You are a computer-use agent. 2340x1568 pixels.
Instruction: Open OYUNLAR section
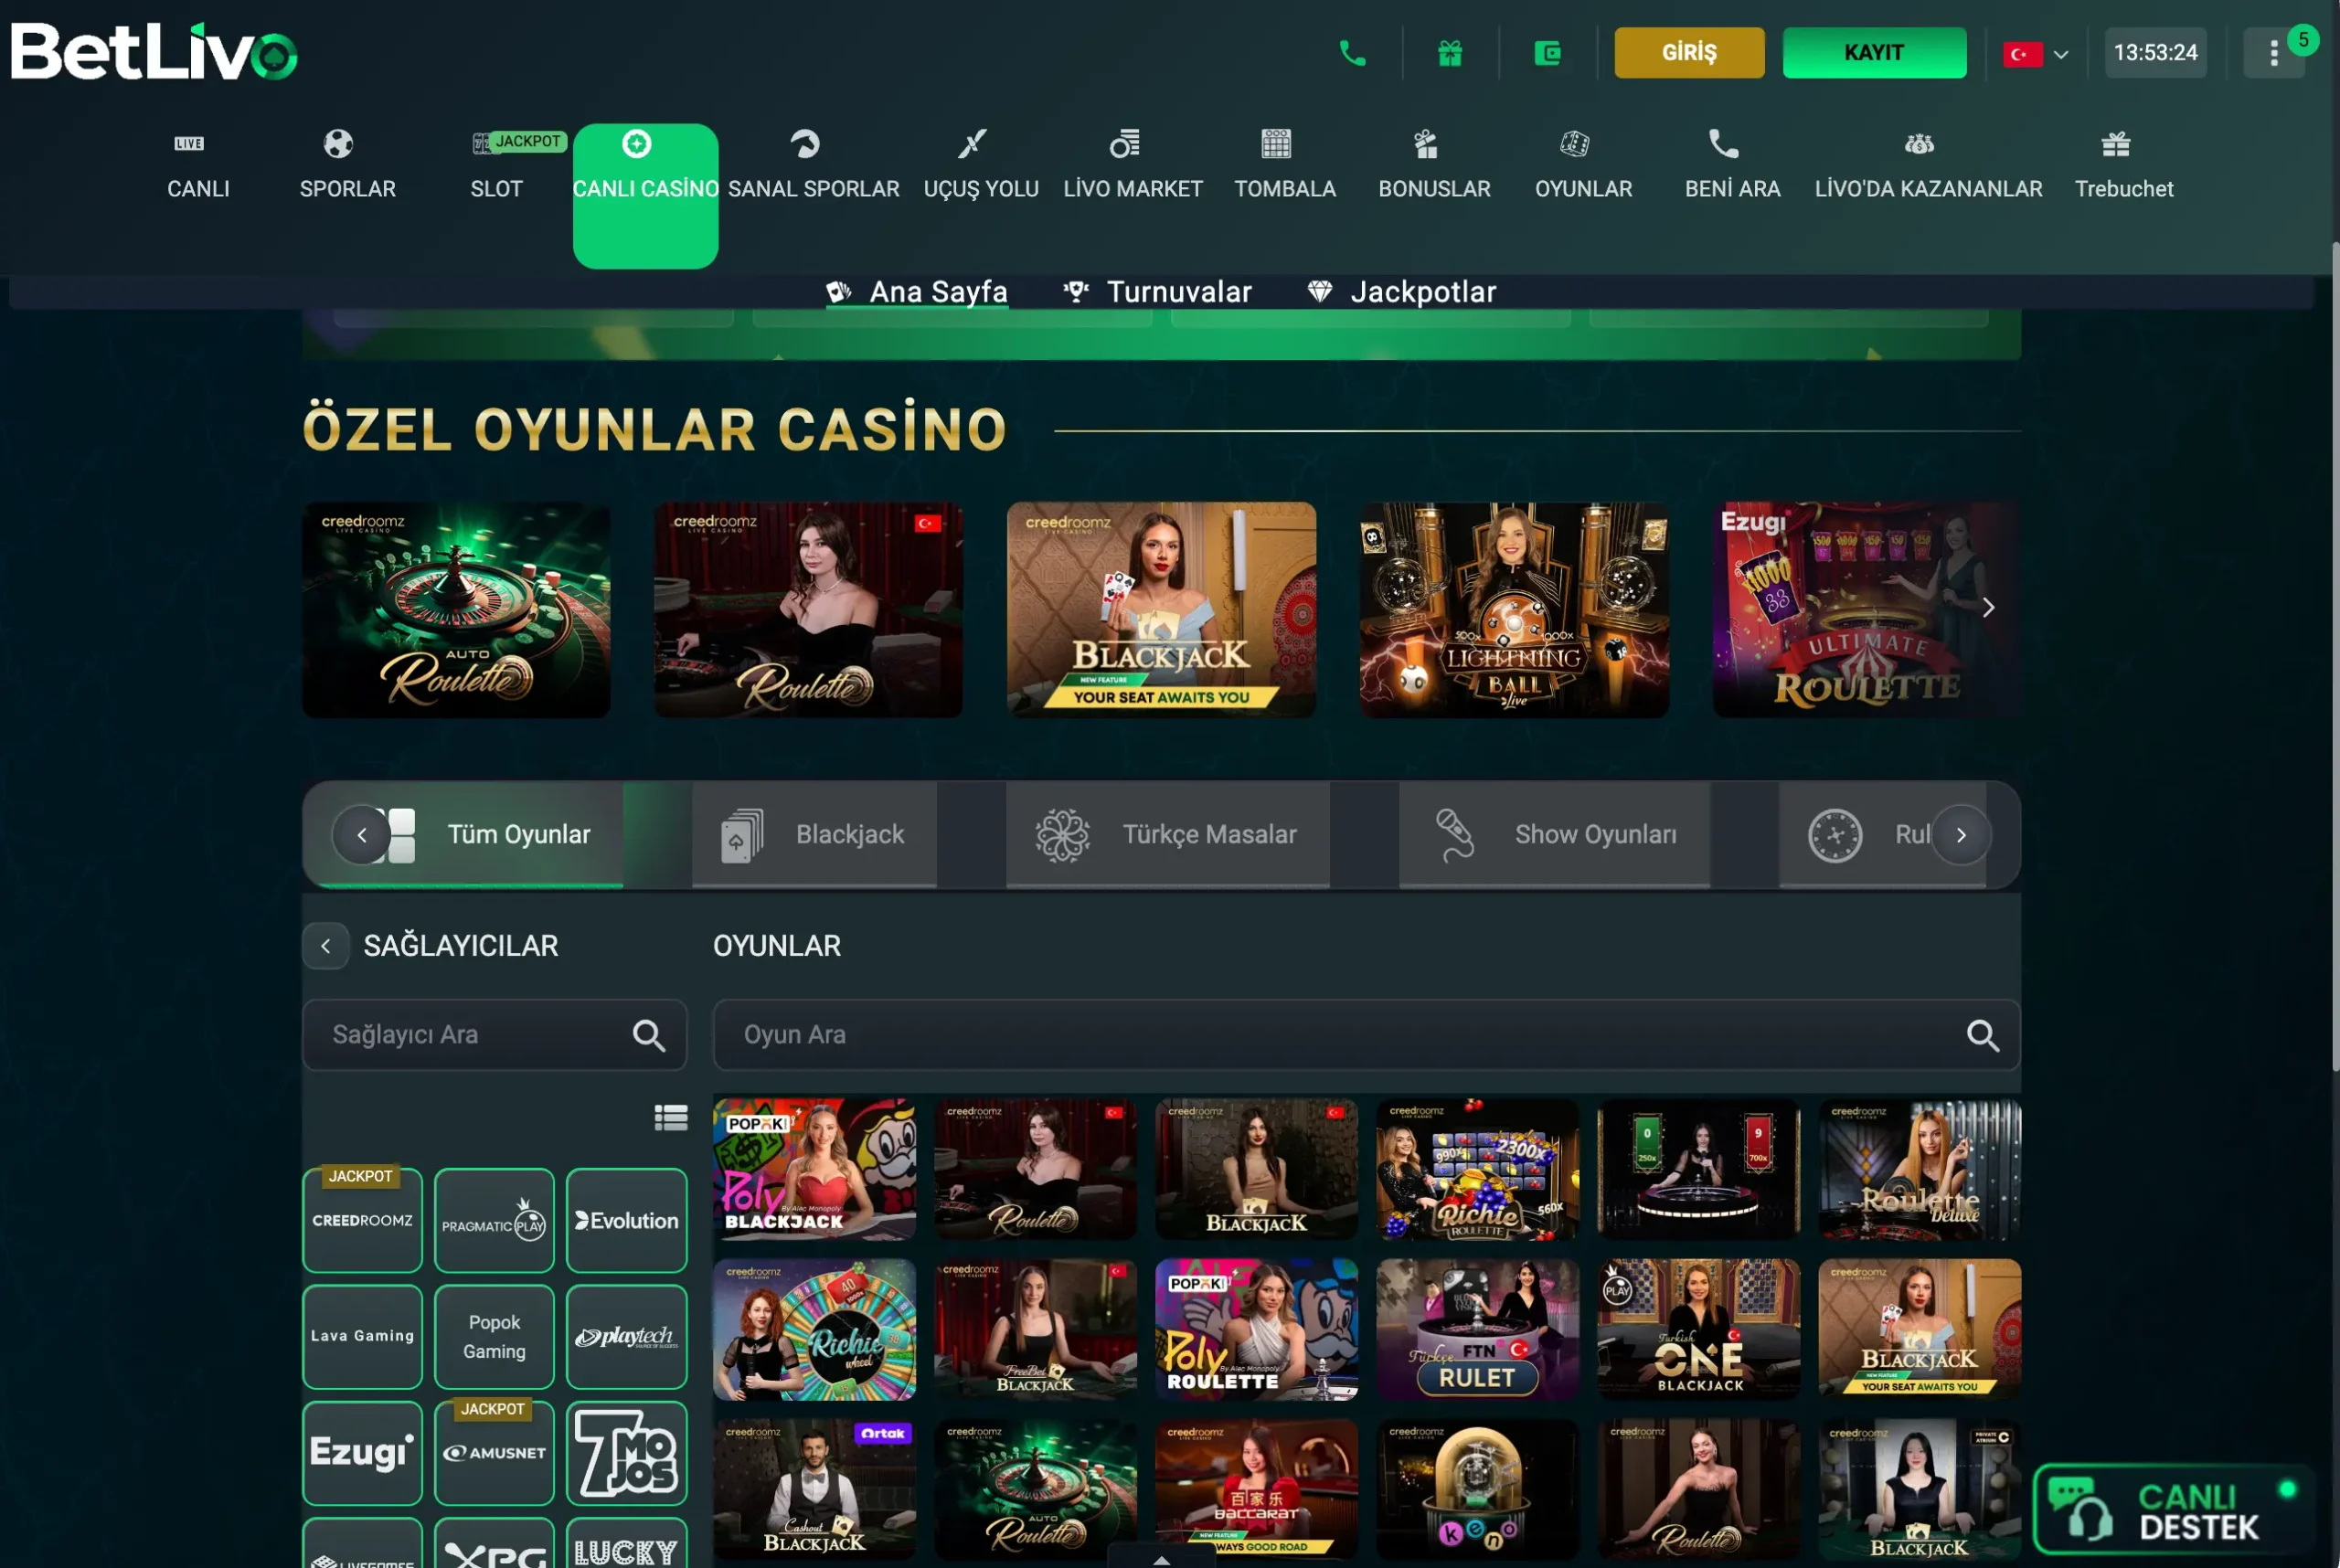tap(1582, 166)
